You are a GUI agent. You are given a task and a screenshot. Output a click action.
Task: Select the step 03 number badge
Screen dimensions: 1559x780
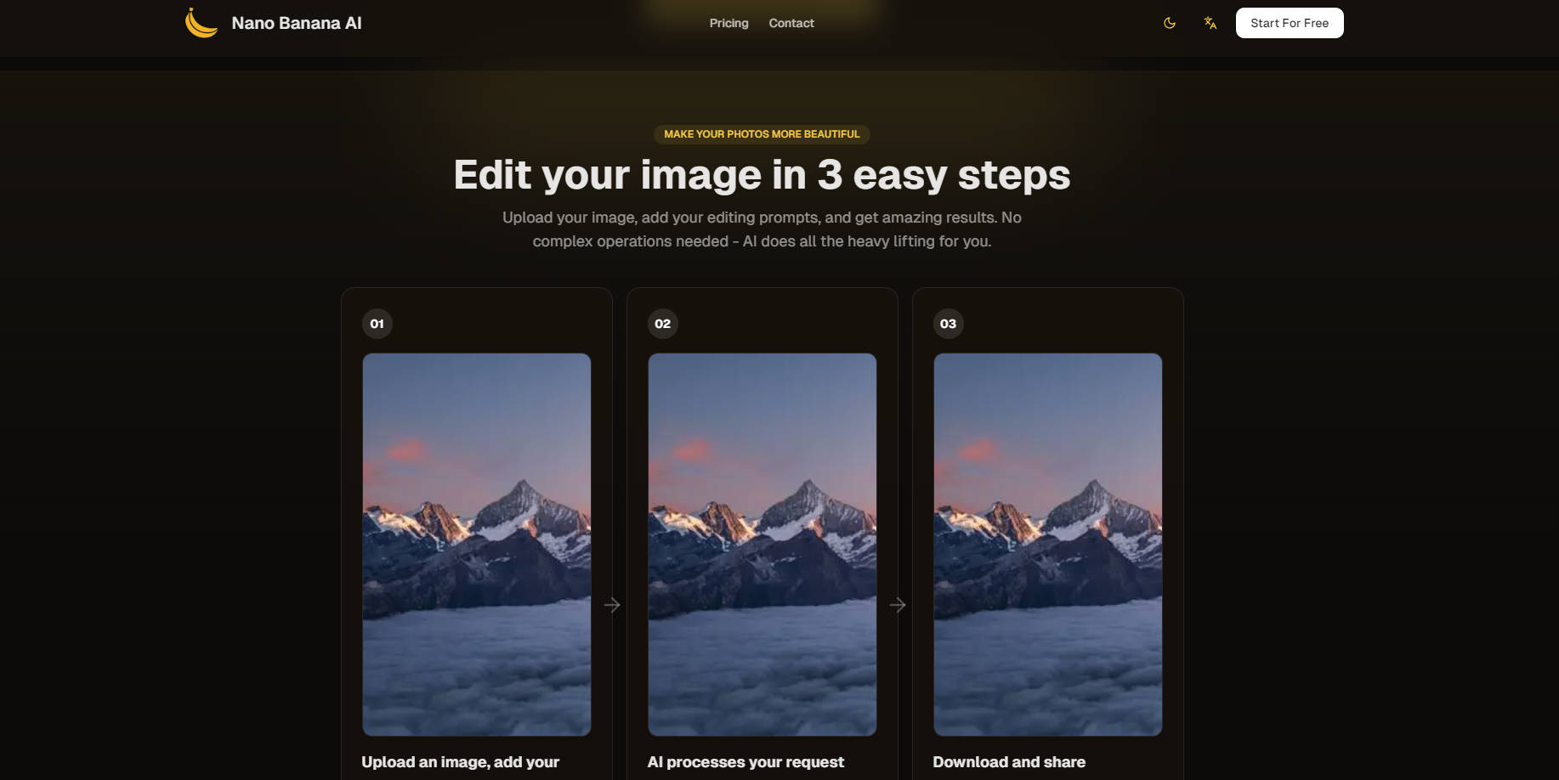click(x=949, y=324)
